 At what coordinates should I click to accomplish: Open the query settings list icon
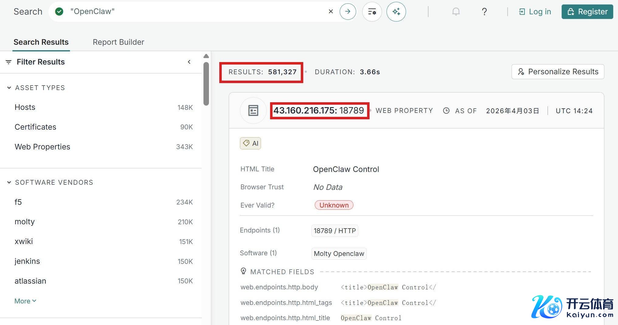coord(372,12)
